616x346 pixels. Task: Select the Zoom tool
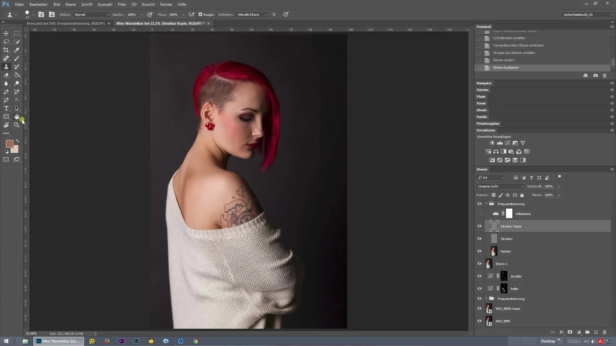(17, 125)
